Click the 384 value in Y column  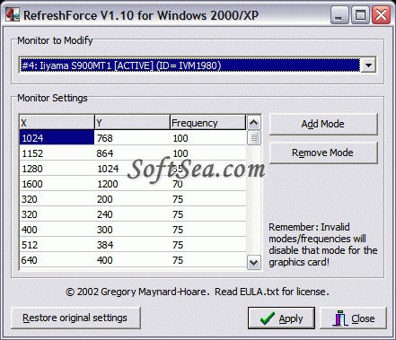pos(104,245)
